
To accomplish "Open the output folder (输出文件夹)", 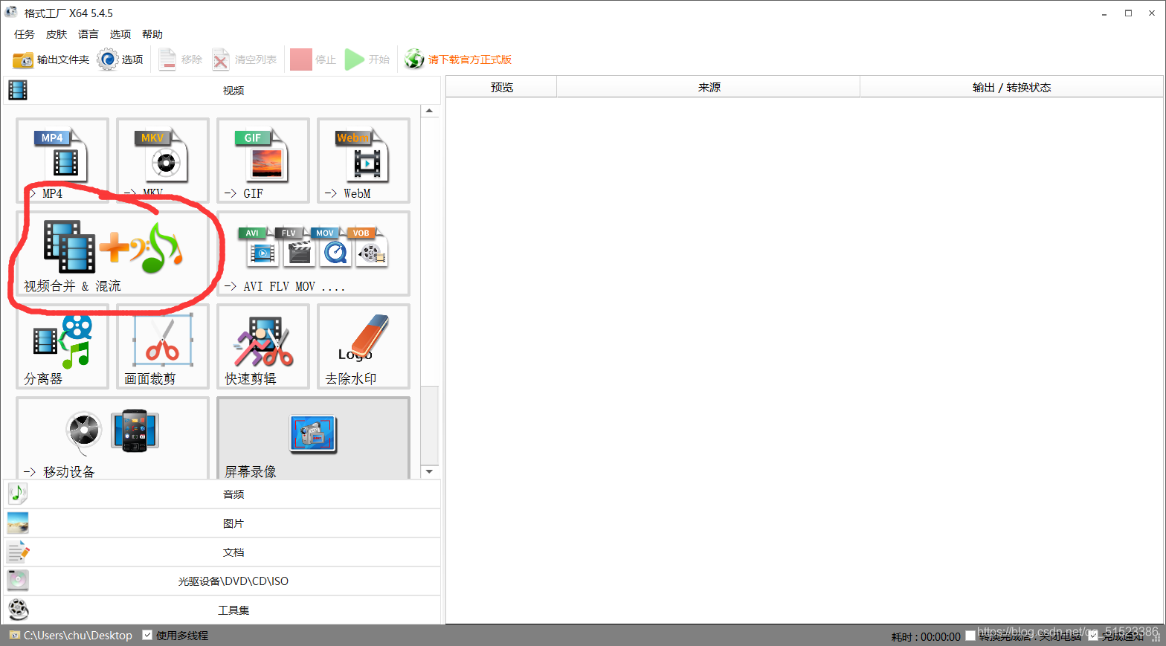I will (x=51, y=59).
